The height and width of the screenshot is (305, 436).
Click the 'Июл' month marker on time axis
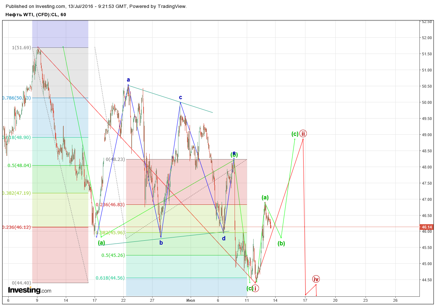click(191, 300)
